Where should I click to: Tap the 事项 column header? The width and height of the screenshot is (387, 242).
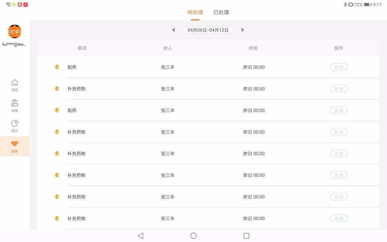pos(82,48)
